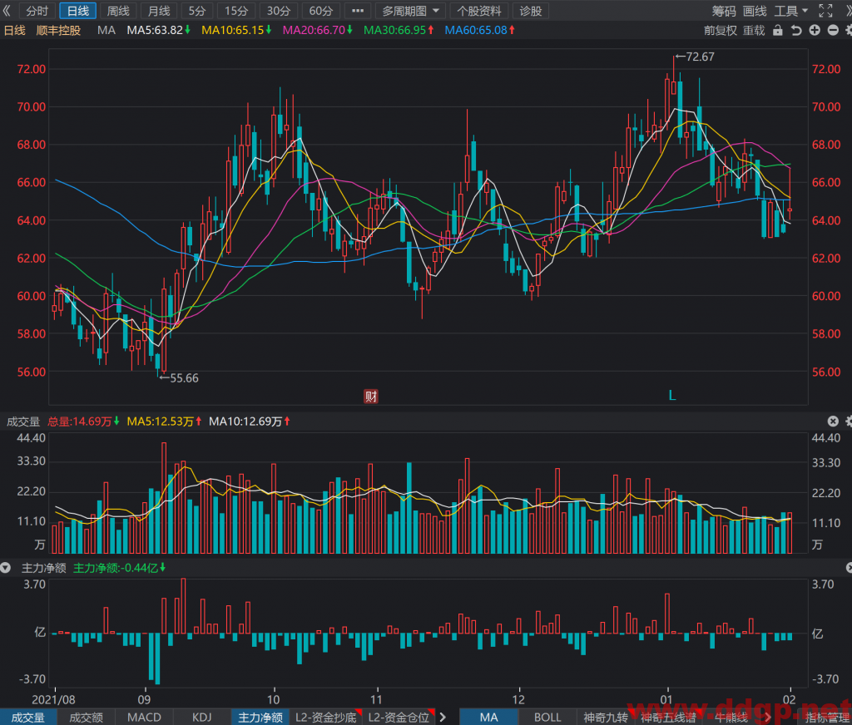Click the red 财 financial marker
The image size is (852, 725).
pyautogui.click(x=371, y=396)
